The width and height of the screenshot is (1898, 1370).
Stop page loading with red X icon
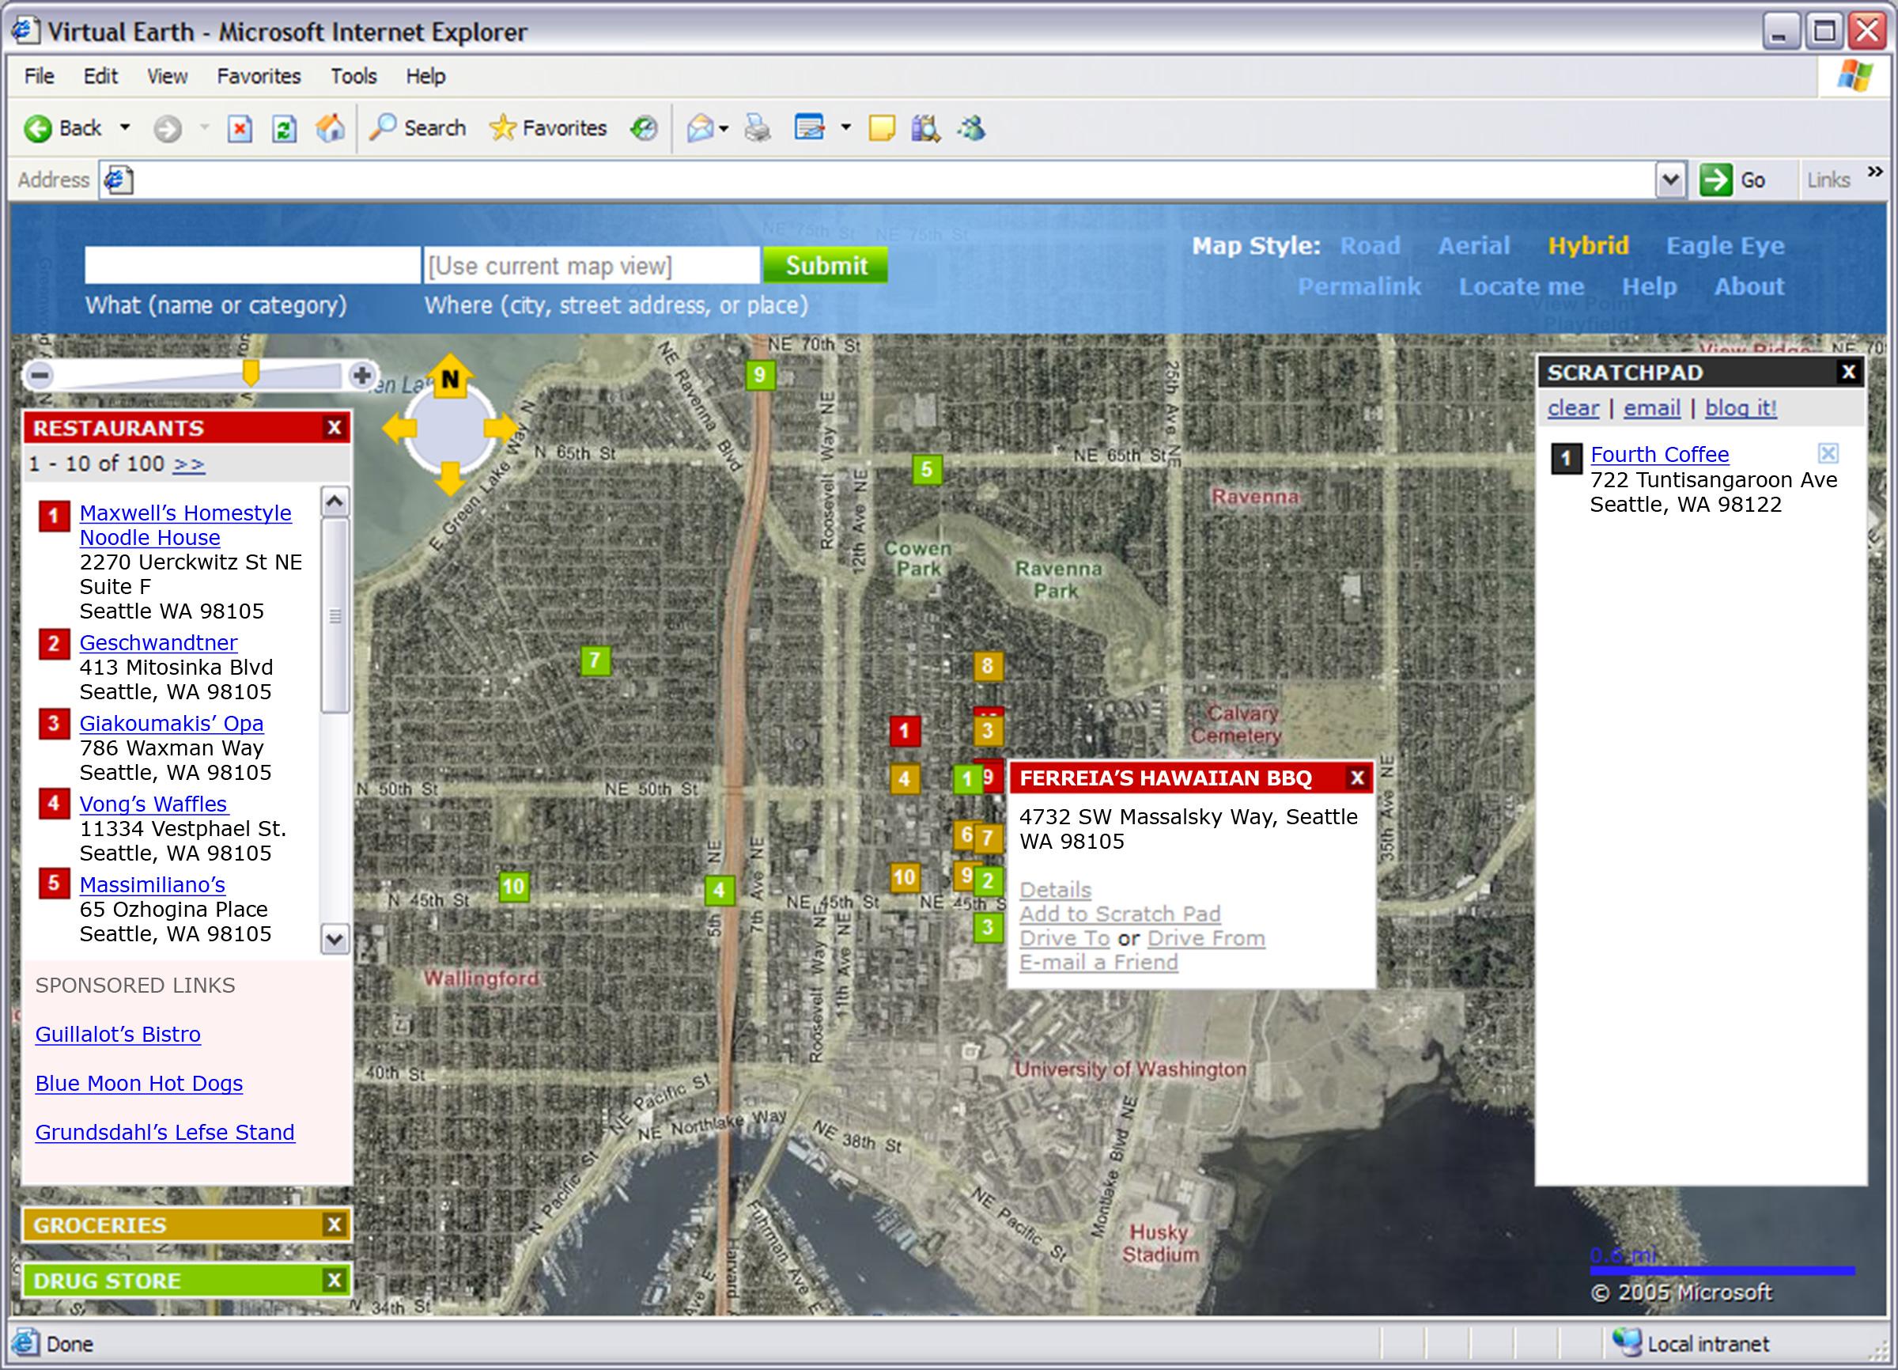pyautogui.click(x=240, y=129)
